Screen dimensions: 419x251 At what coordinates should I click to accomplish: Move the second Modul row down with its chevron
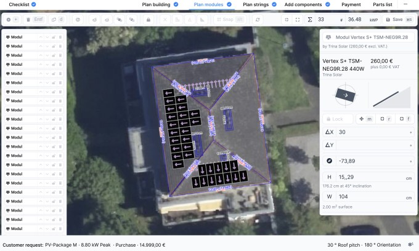(47, 46)
